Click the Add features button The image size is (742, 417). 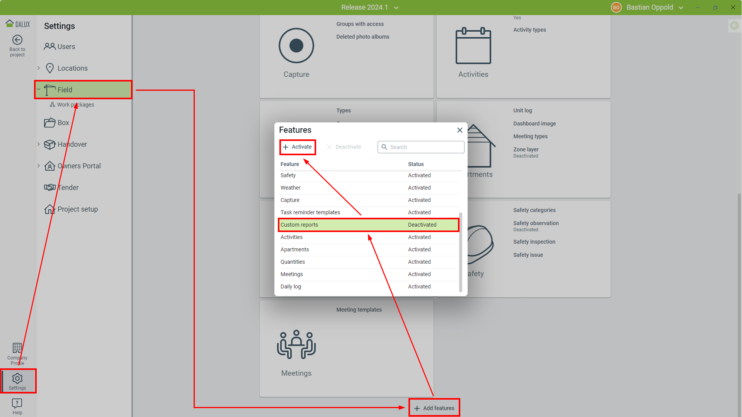point(434,408)
